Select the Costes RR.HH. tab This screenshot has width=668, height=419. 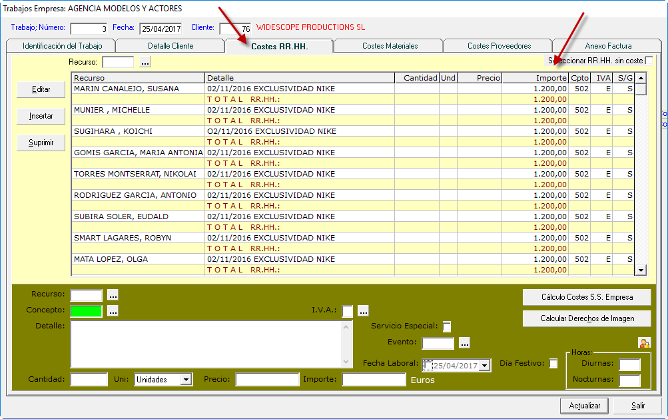[x=280, y=46]
